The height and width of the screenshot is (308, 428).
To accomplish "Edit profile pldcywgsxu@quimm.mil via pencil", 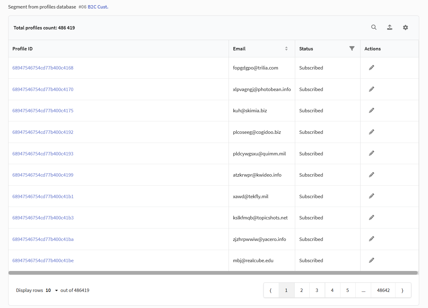I will pos(371,154).
